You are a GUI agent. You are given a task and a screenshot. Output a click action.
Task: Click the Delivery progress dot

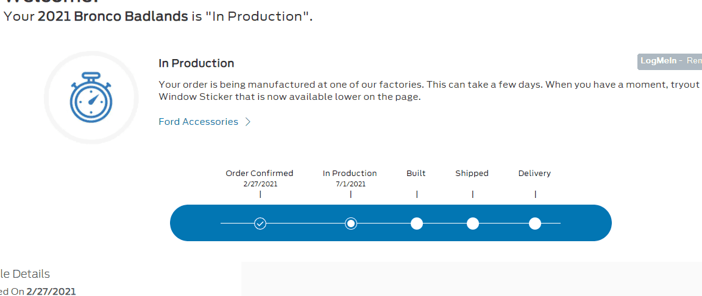coord(535,223)
